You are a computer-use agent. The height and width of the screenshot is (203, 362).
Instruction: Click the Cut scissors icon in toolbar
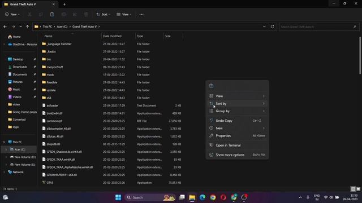point(29,15)
